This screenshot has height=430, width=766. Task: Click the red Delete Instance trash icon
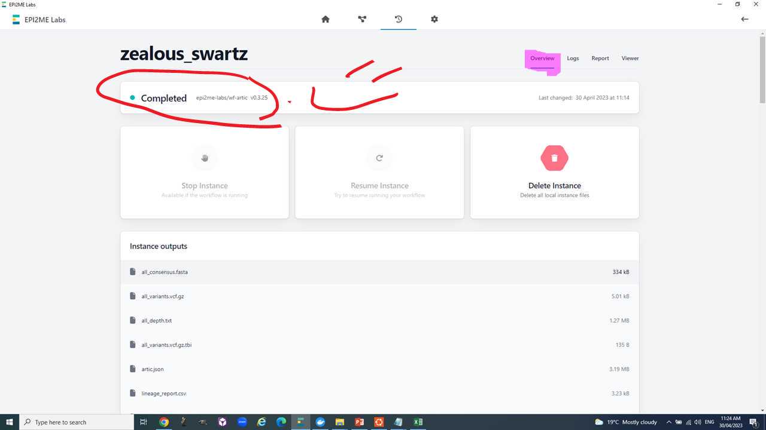point(554,158)
